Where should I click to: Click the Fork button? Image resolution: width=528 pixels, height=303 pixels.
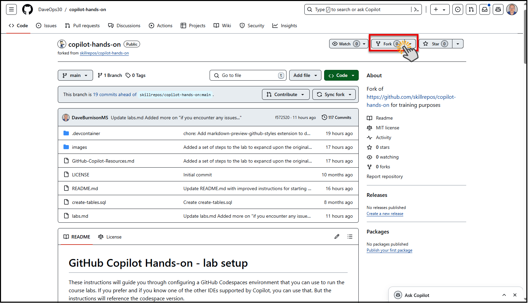pos(388,44)
